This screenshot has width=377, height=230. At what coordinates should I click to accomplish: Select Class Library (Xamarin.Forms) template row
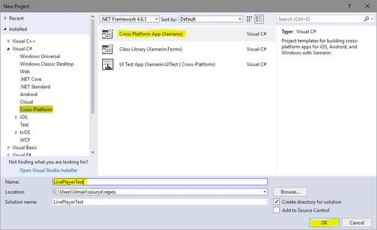click(187, 49)
